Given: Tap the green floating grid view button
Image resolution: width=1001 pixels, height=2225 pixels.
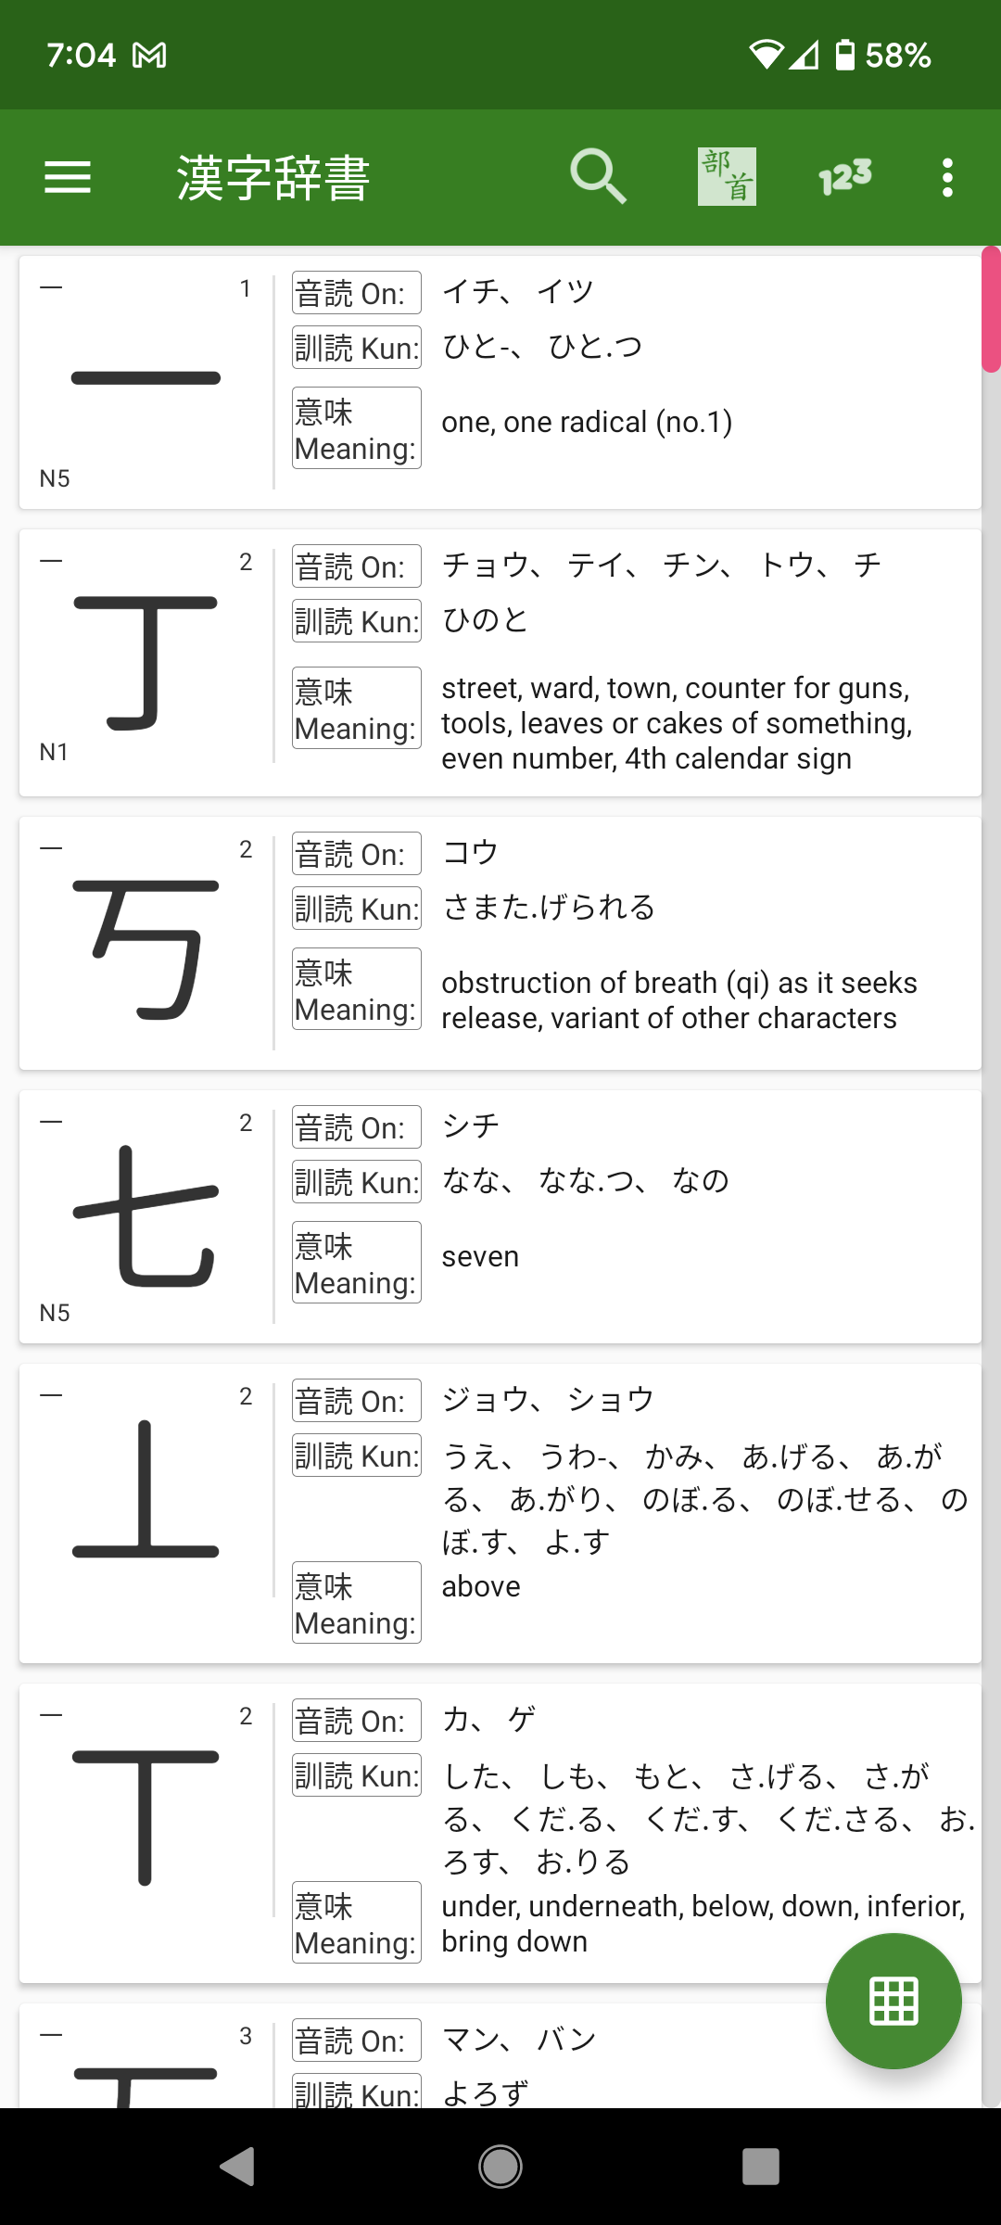Looking at the screenshot, I should [x=893, y=2001].
